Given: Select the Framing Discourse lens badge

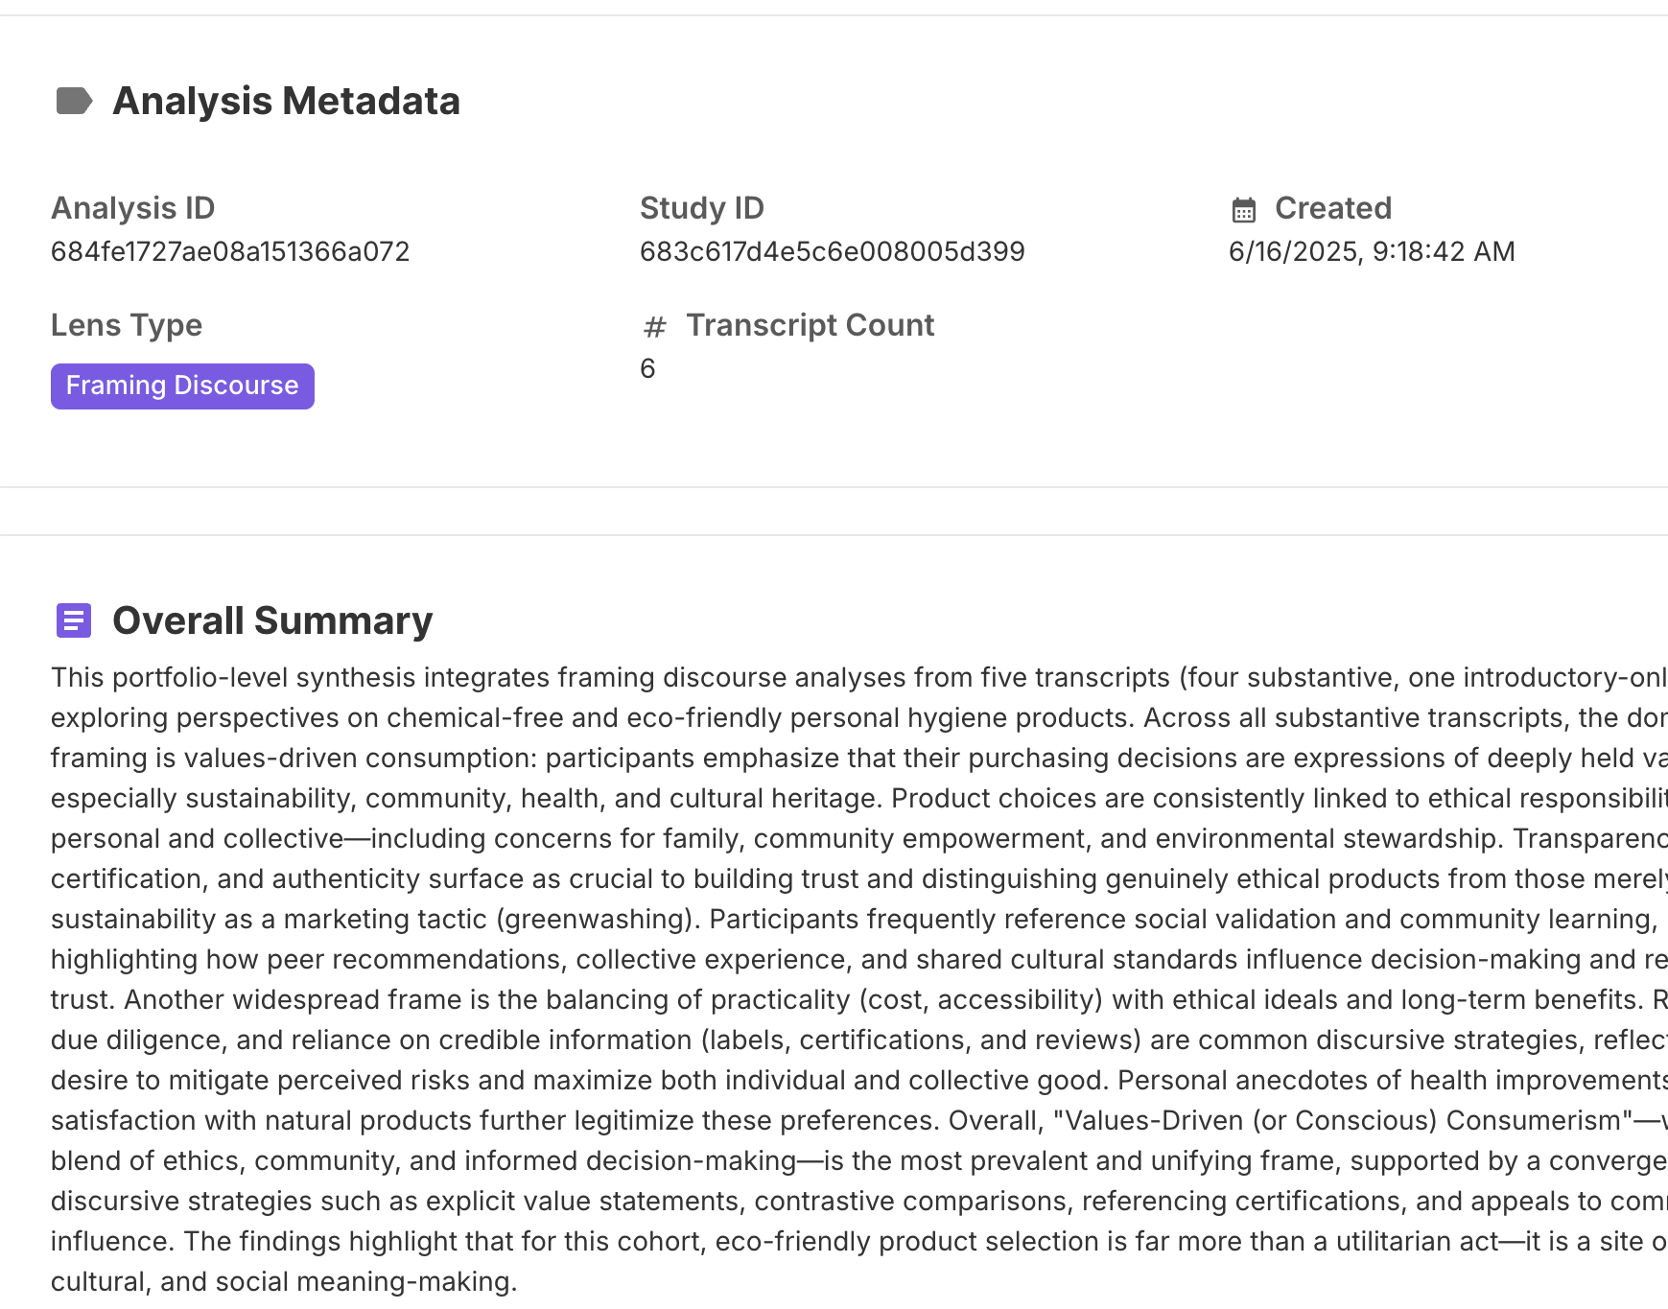Looking at the screenshot, I should click(x=182, y=386).
